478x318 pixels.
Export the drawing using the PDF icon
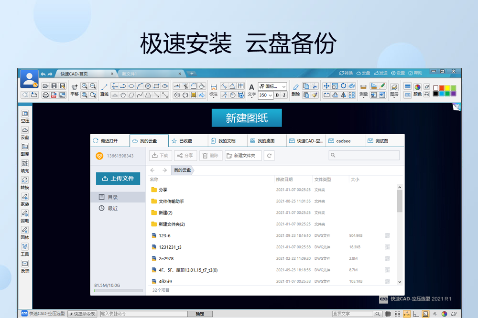tap(54, 95)
